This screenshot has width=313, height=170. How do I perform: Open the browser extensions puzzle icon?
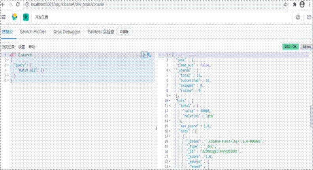294,5
